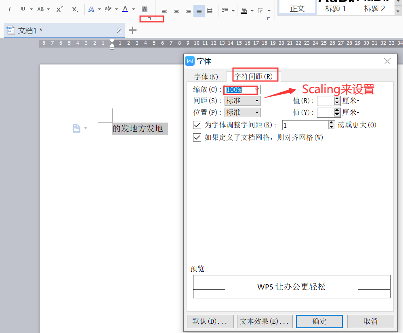This screenshot has width=403, height=333.
Task: Expand font color dropdown arrow
Action: pyautogui.click(x=133, y=10)
